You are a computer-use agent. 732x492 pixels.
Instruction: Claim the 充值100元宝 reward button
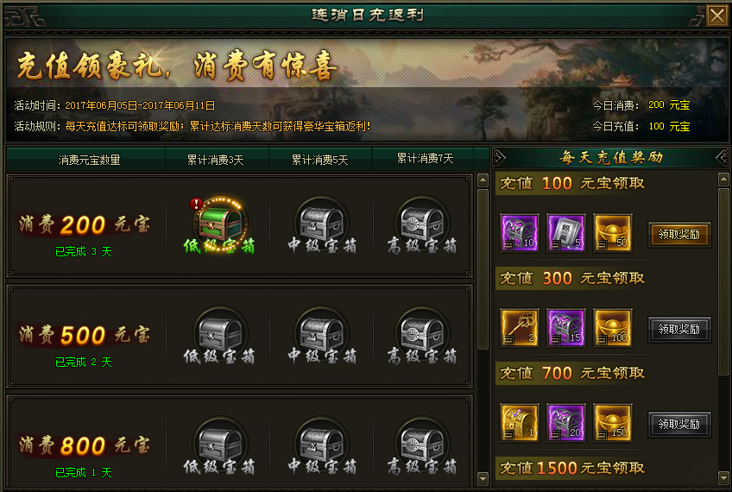pos(679,234)
